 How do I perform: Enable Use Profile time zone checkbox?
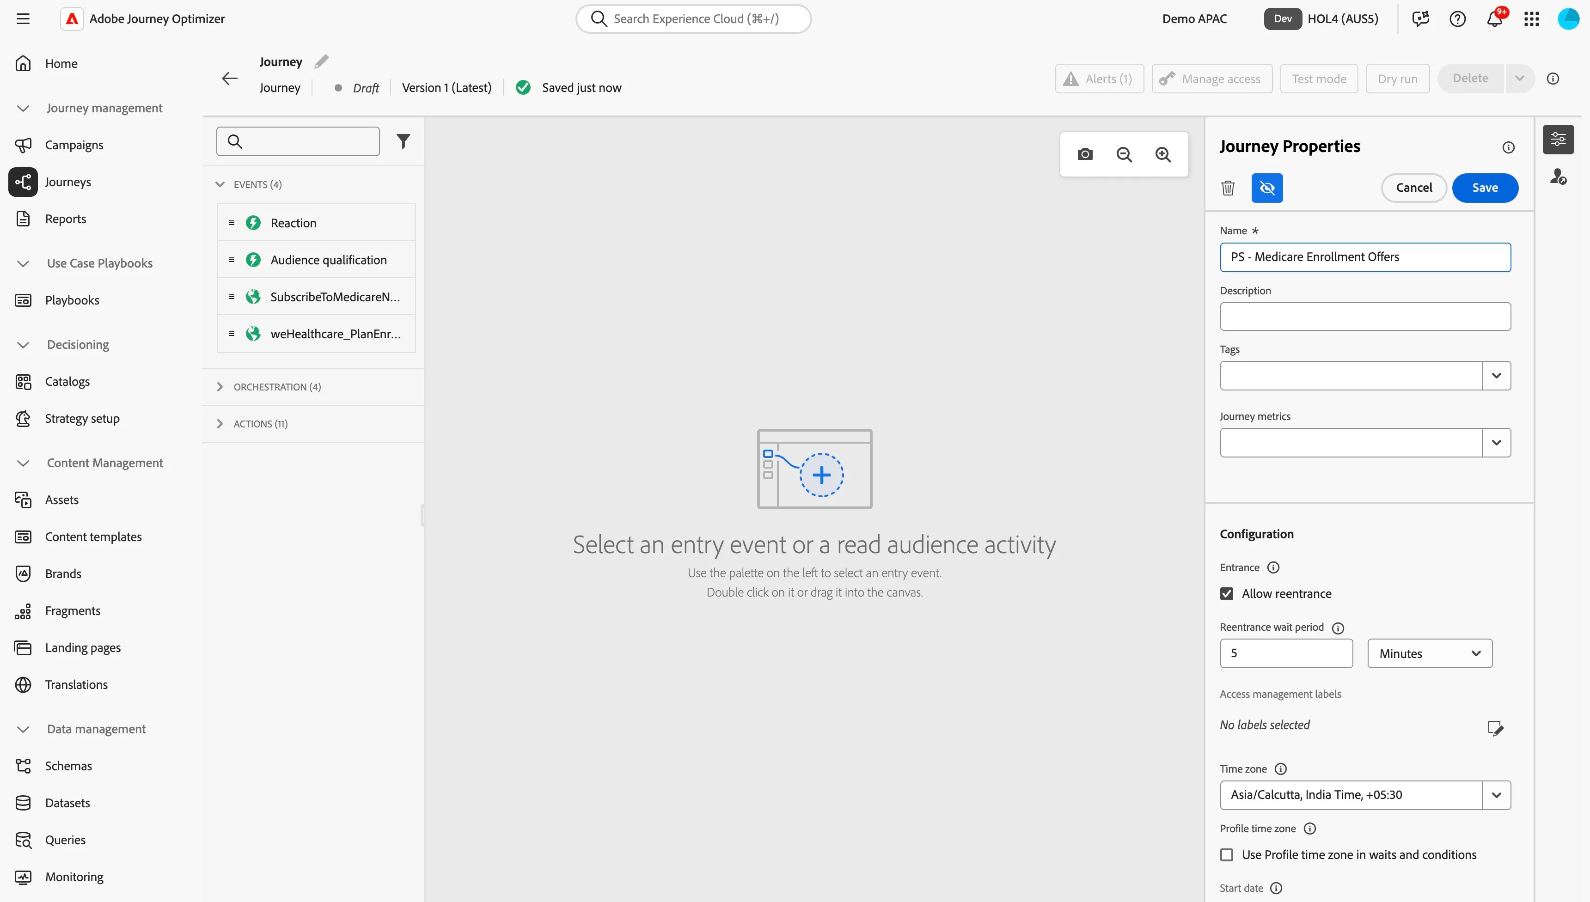point(1227,855)
